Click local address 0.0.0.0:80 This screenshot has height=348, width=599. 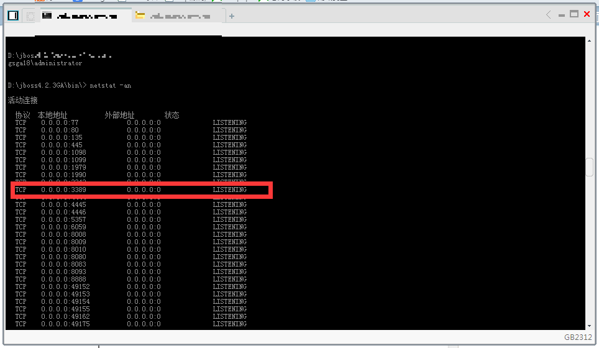point(60,130)
